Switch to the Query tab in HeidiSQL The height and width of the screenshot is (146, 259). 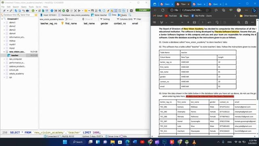pyautogui.click(x=122, y=15)
